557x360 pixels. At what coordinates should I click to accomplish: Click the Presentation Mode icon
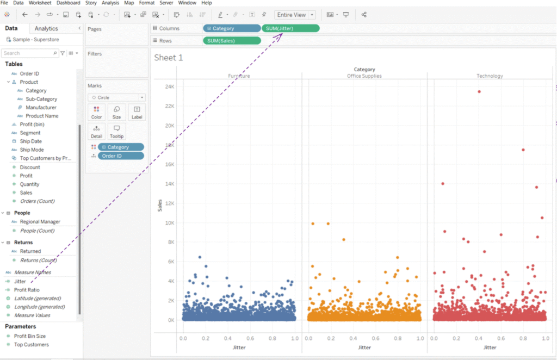click(x=345, y=15)
